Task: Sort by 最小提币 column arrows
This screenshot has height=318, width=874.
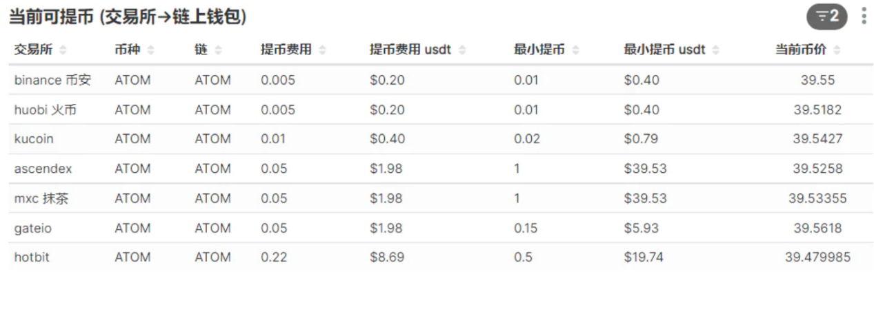Action: click(x=575, y=50)
